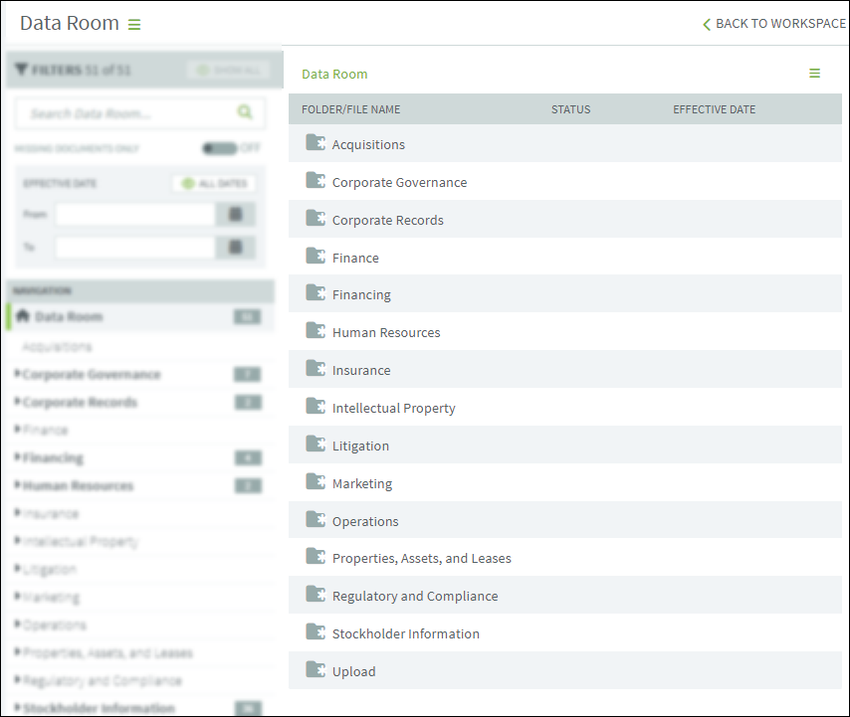Toggle the All Dates effective date option

pos(214,184)
